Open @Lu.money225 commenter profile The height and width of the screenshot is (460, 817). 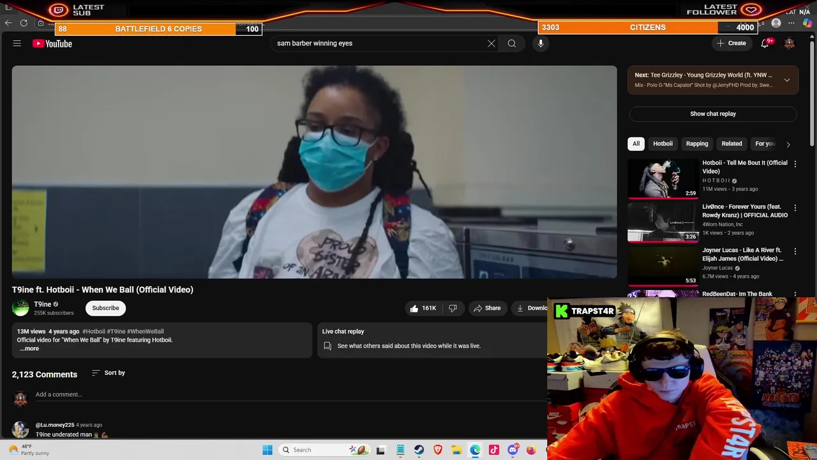coord(55,425)
